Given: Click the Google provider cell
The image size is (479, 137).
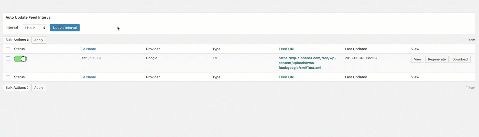Looking at the screenshot, I should [151, 58].
